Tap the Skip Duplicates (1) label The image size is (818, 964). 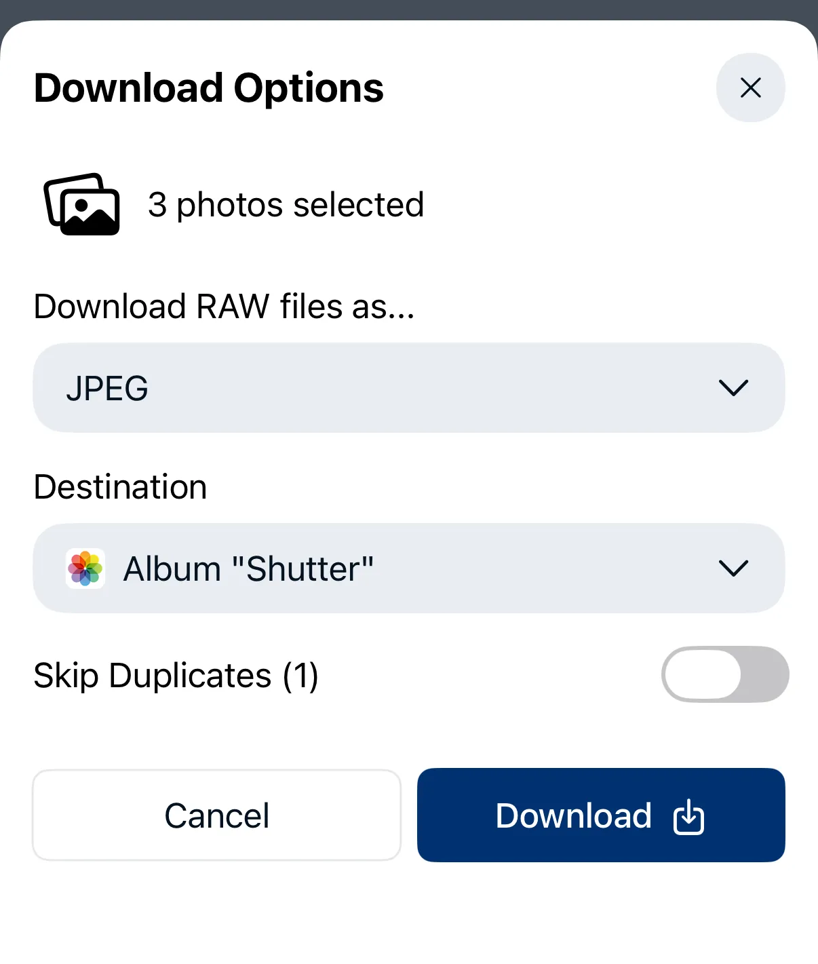coord(176,676)
